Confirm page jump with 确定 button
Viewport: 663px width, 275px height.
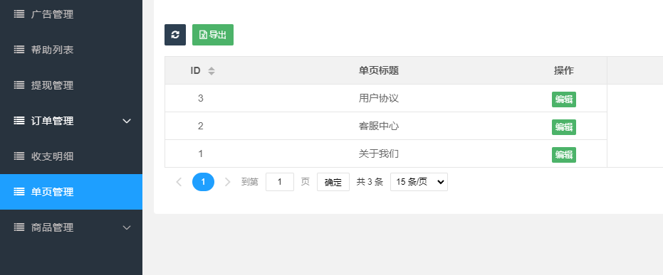(333, 182)
